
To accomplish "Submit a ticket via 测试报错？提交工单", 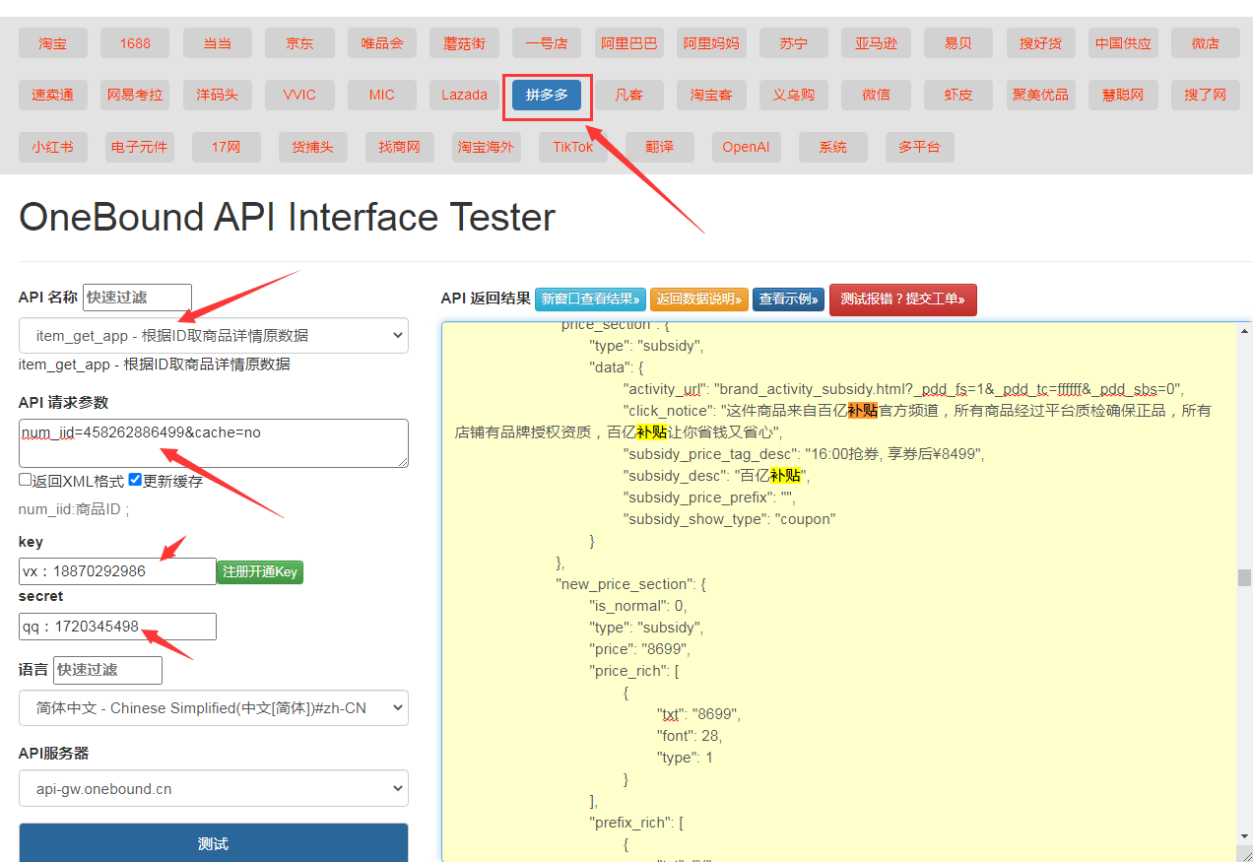I will 903,299.
